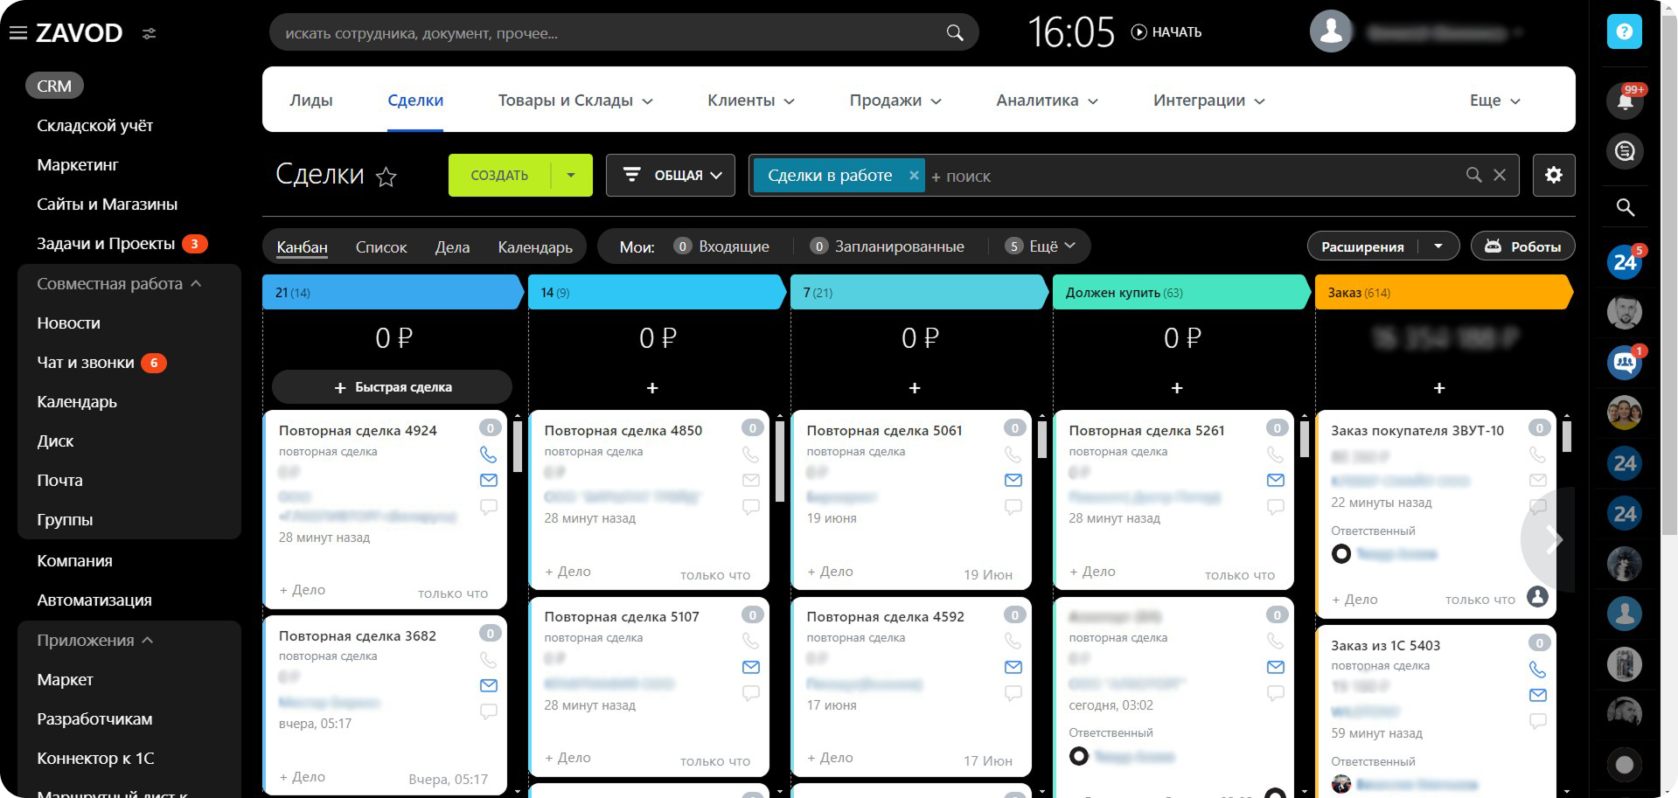1678x798 pixels.
Task: Click the top employee search field
Action: [612, 33]
